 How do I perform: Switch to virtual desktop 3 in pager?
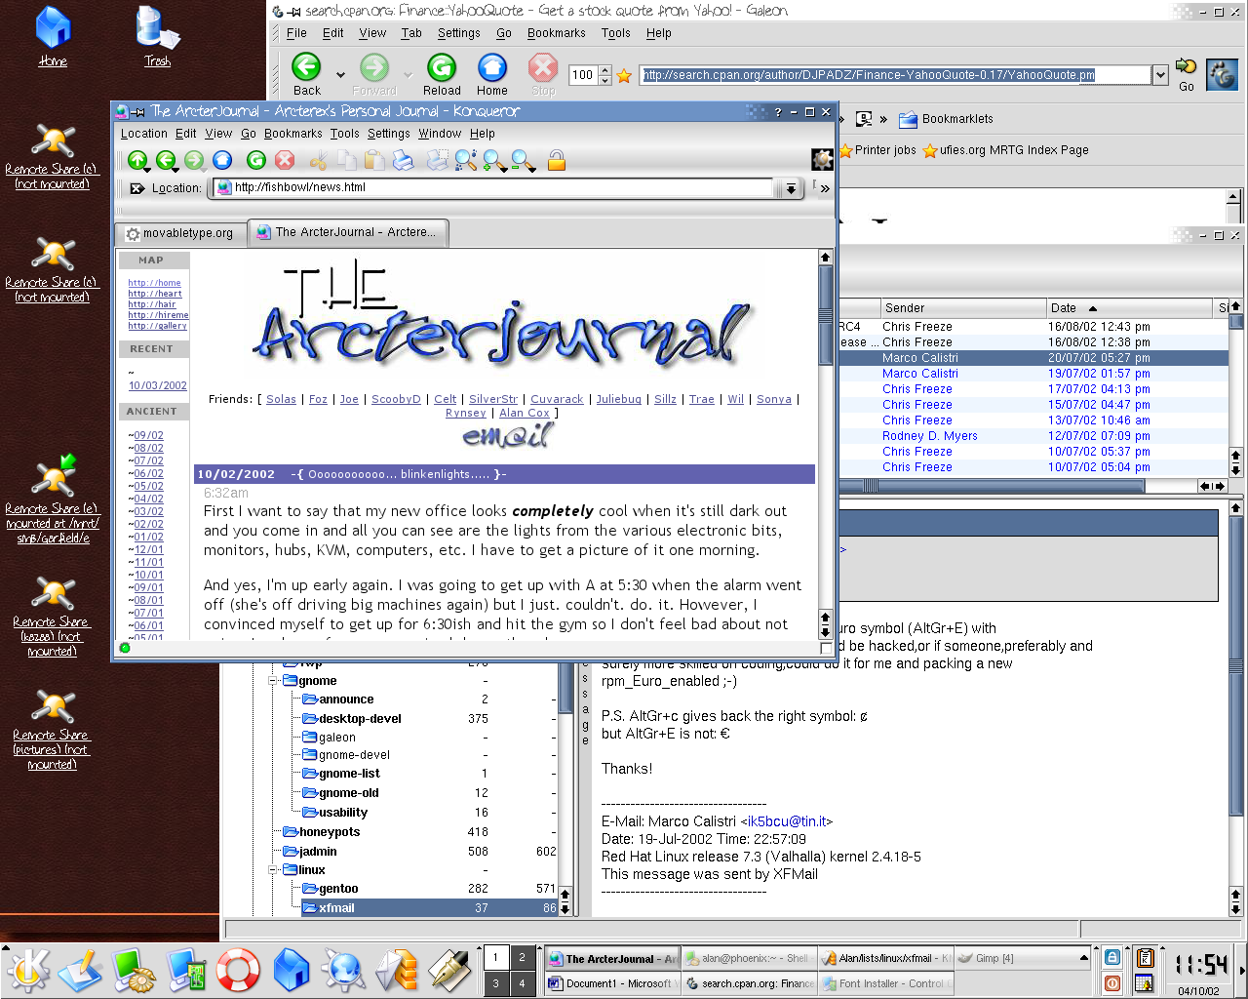coord(496,983)
